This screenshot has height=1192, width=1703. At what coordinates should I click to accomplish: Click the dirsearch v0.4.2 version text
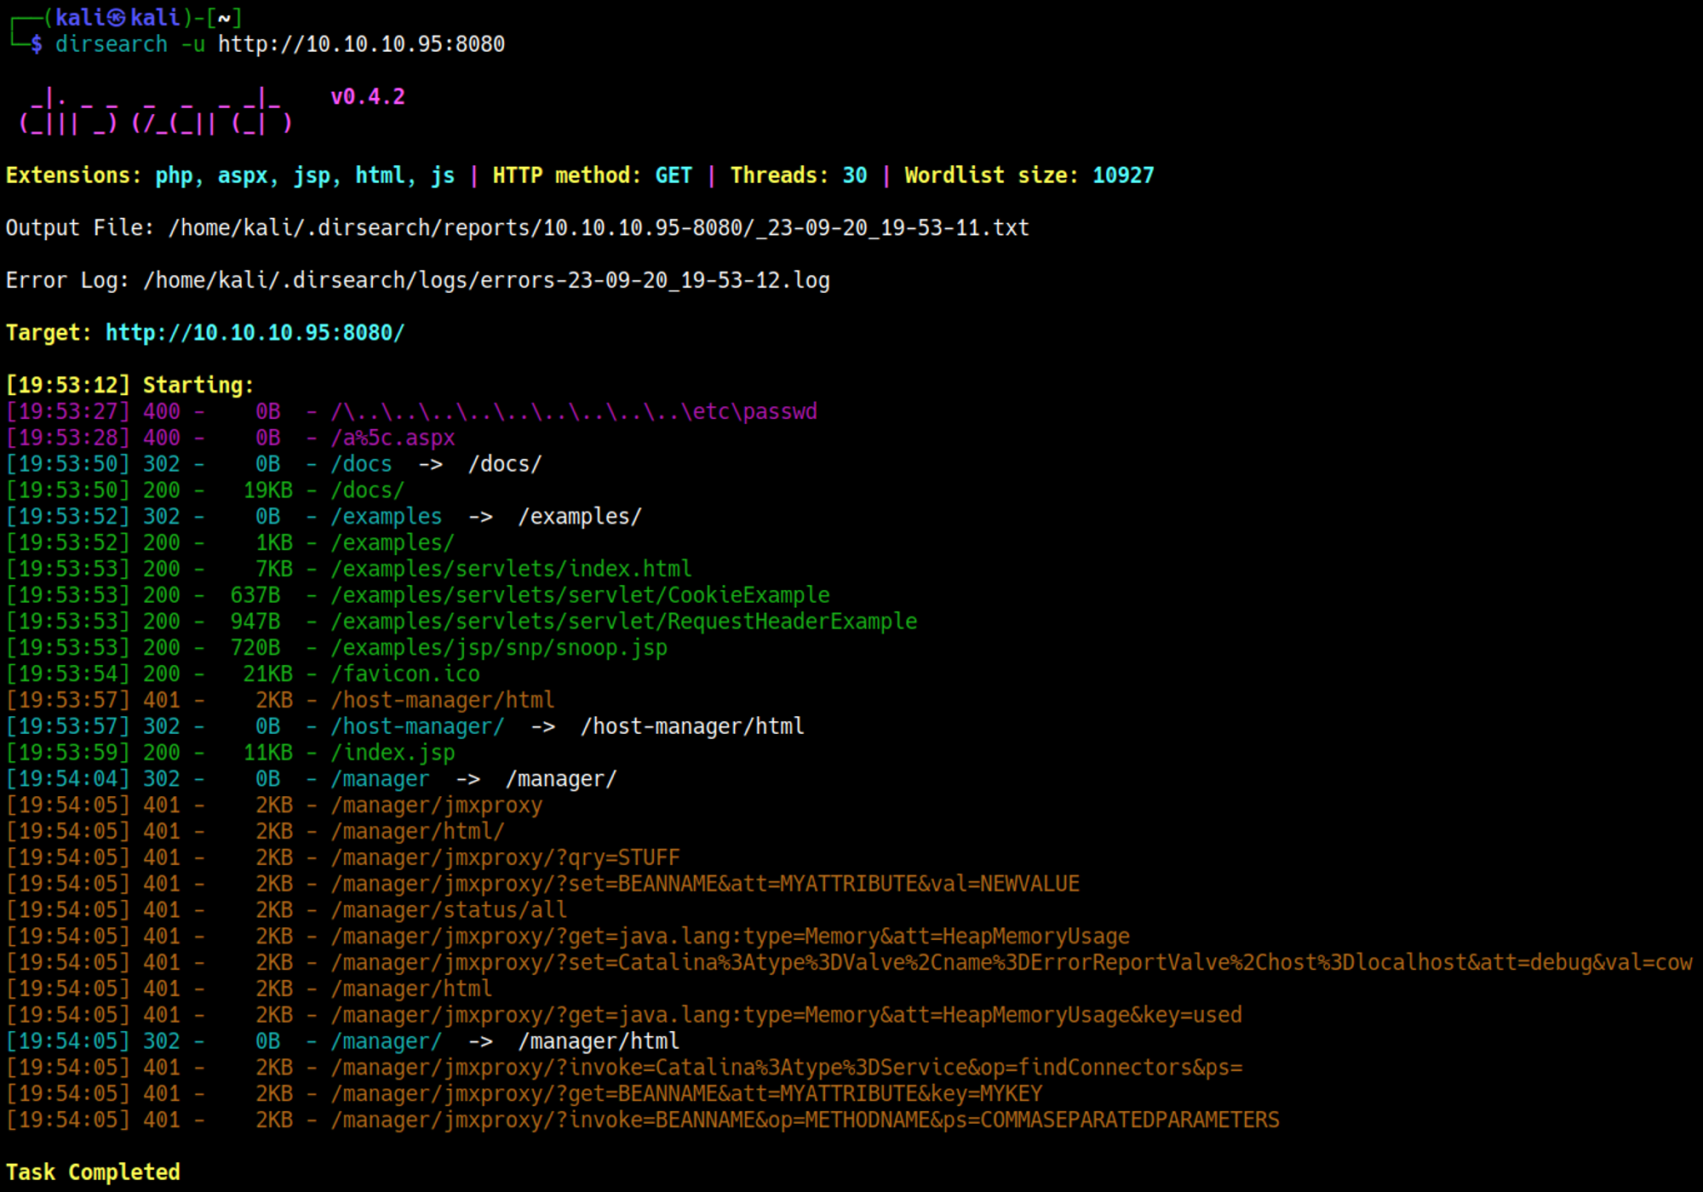pyautogui.click(x=368, y=97)
